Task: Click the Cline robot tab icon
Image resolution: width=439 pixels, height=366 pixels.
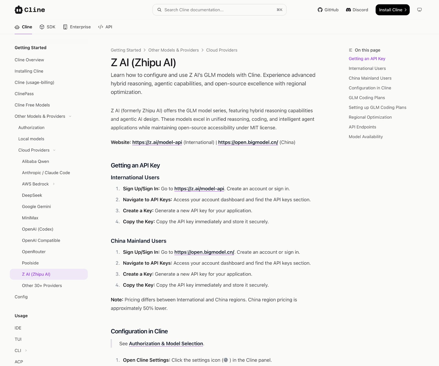Action: coord(17,27)
